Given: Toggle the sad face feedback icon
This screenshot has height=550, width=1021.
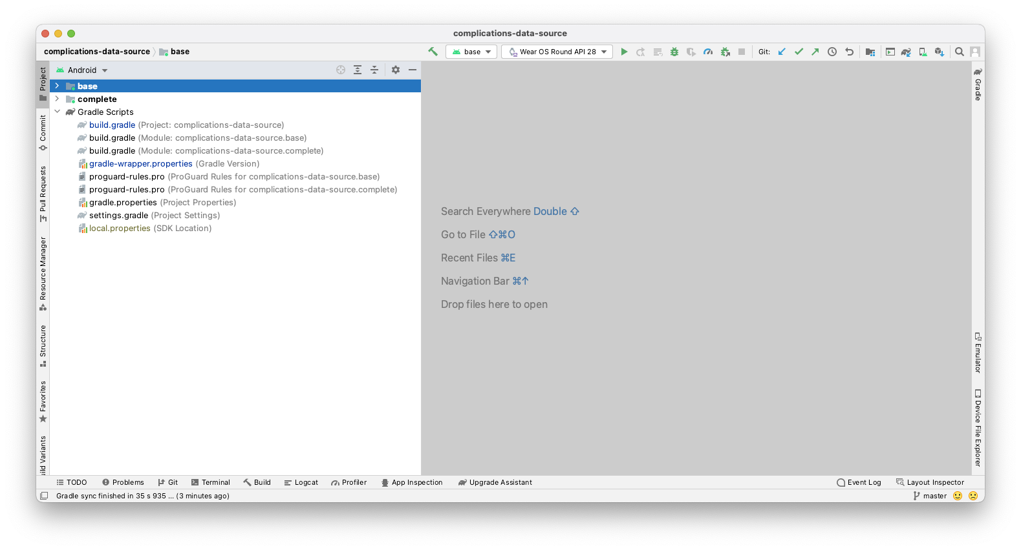Looking at the screenshot, I should click(973, 496).
